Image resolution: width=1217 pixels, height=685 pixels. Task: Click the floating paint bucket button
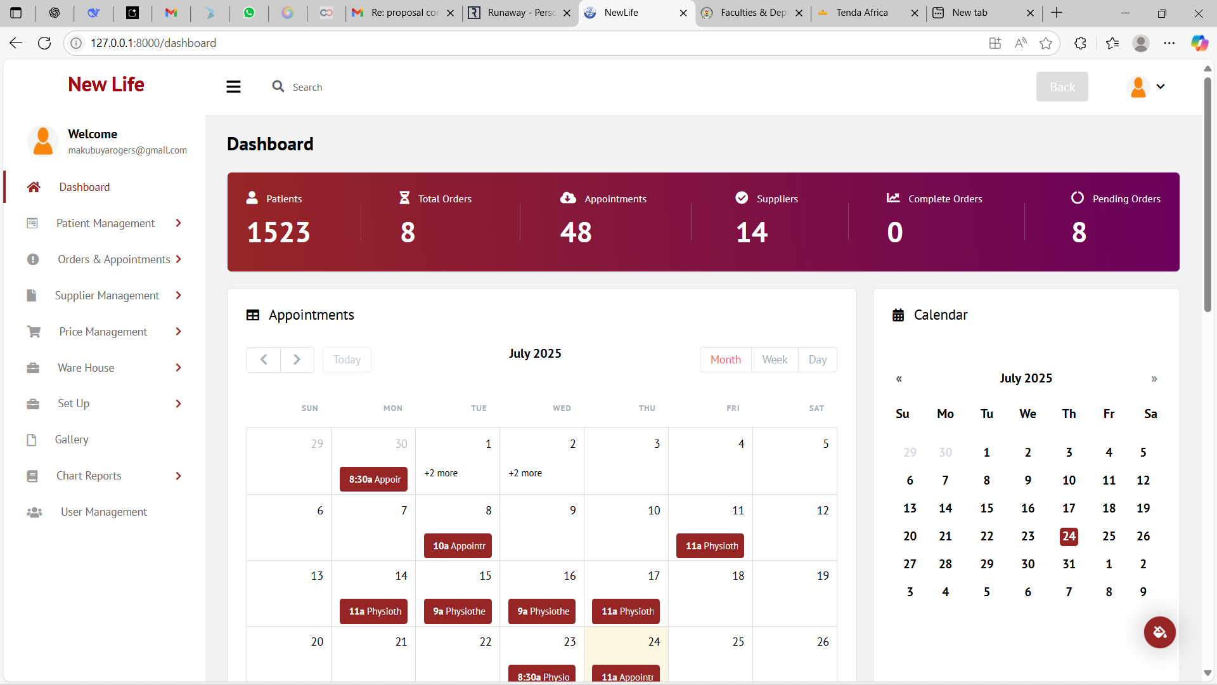tap(1159, 632)
